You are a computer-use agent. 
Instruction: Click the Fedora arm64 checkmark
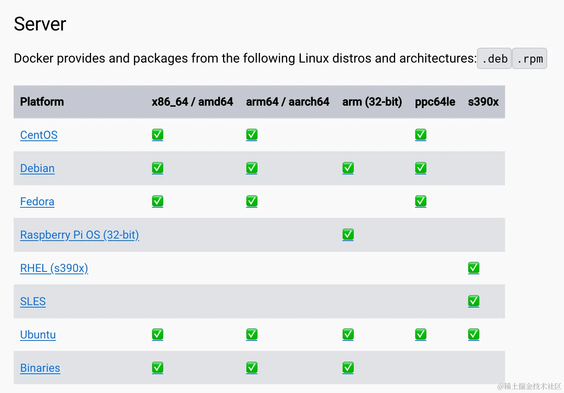click(252, 201)
